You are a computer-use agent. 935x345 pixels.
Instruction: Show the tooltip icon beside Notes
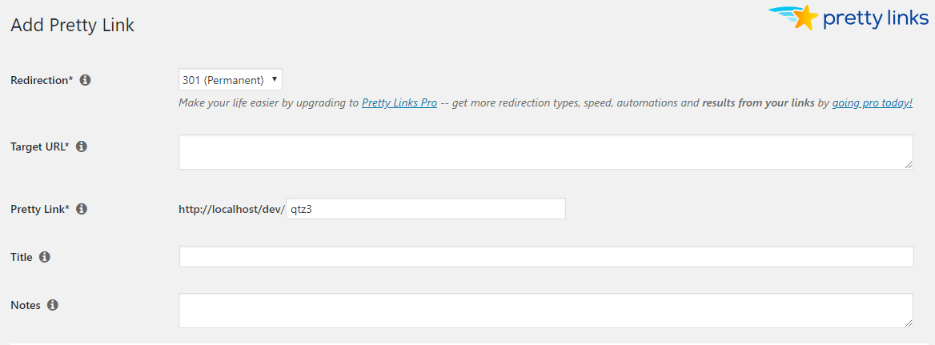pyautogui.click(x=53, y=305)
